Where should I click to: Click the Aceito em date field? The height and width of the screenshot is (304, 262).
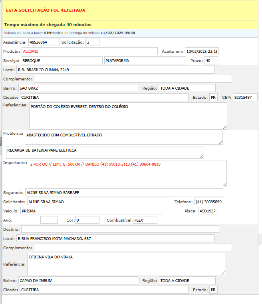tap(202, 51)
